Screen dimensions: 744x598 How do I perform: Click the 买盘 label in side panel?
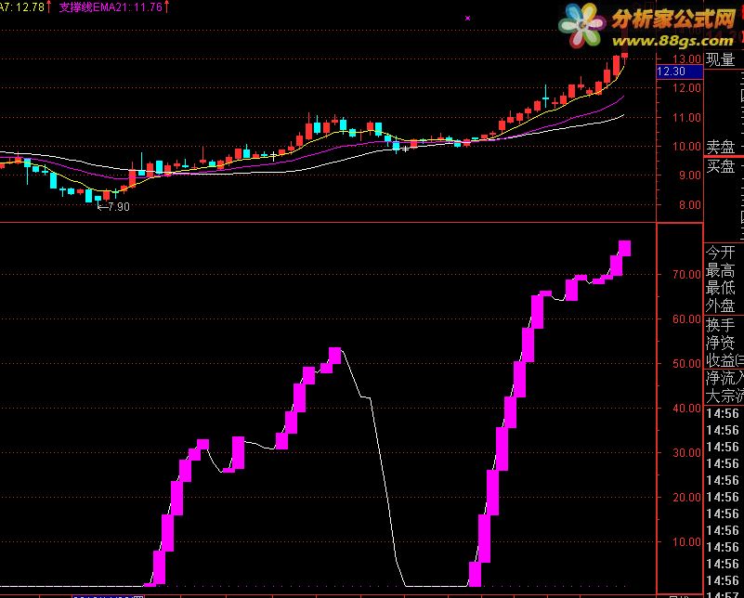720,166
